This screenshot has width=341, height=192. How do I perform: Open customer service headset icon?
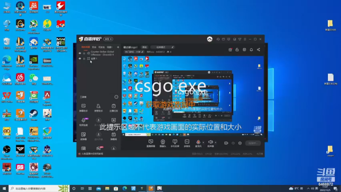[x=218, y=39]
